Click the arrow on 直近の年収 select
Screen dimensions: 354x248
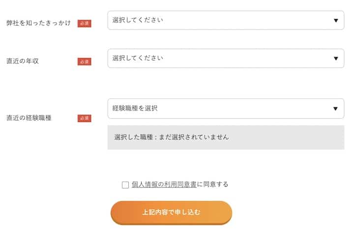[x=336, y=59]
